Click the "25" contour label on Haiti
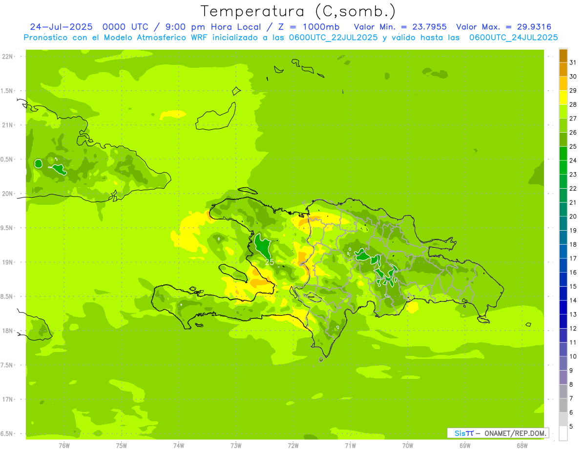 270,262
